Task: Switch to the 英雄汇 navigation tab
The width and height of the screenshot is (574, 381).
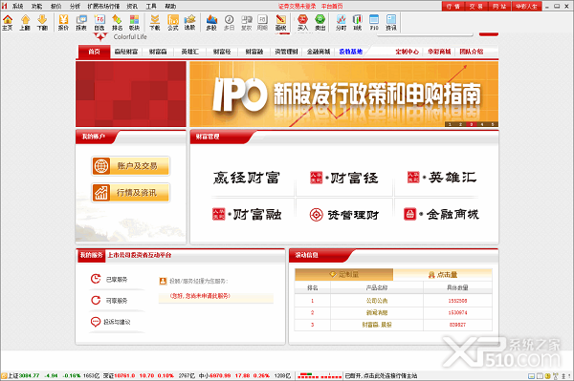Action: coord(190,52)
